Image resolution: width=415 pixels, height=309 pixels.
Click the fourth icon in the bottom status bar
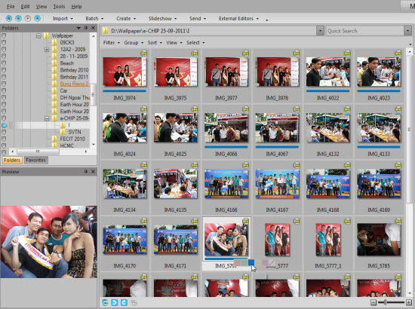click(x=134, y=302)
